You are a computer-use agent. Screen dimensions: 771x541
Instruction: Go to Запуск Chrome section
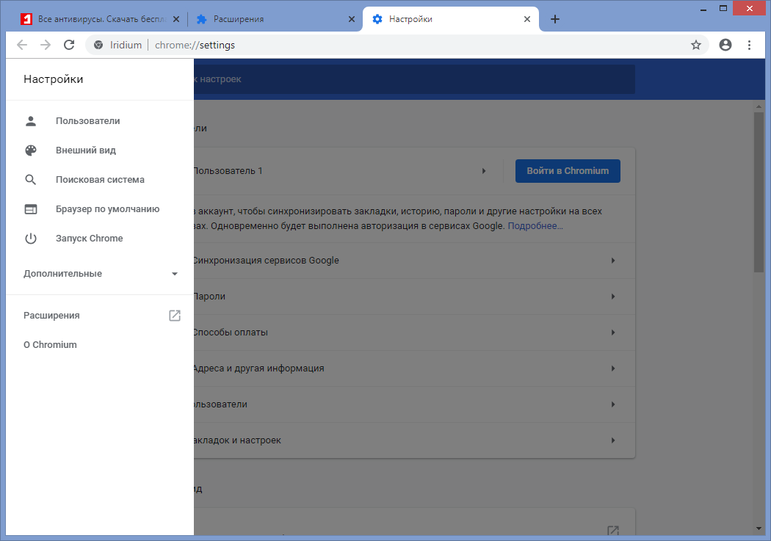pos(100,239)
